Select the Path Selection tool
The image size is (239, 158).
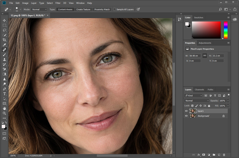[4, 99]
